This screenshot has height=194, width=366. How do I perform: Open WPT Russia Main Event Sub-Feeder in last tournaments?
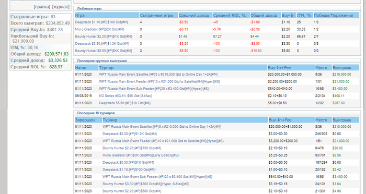[157, 177]
